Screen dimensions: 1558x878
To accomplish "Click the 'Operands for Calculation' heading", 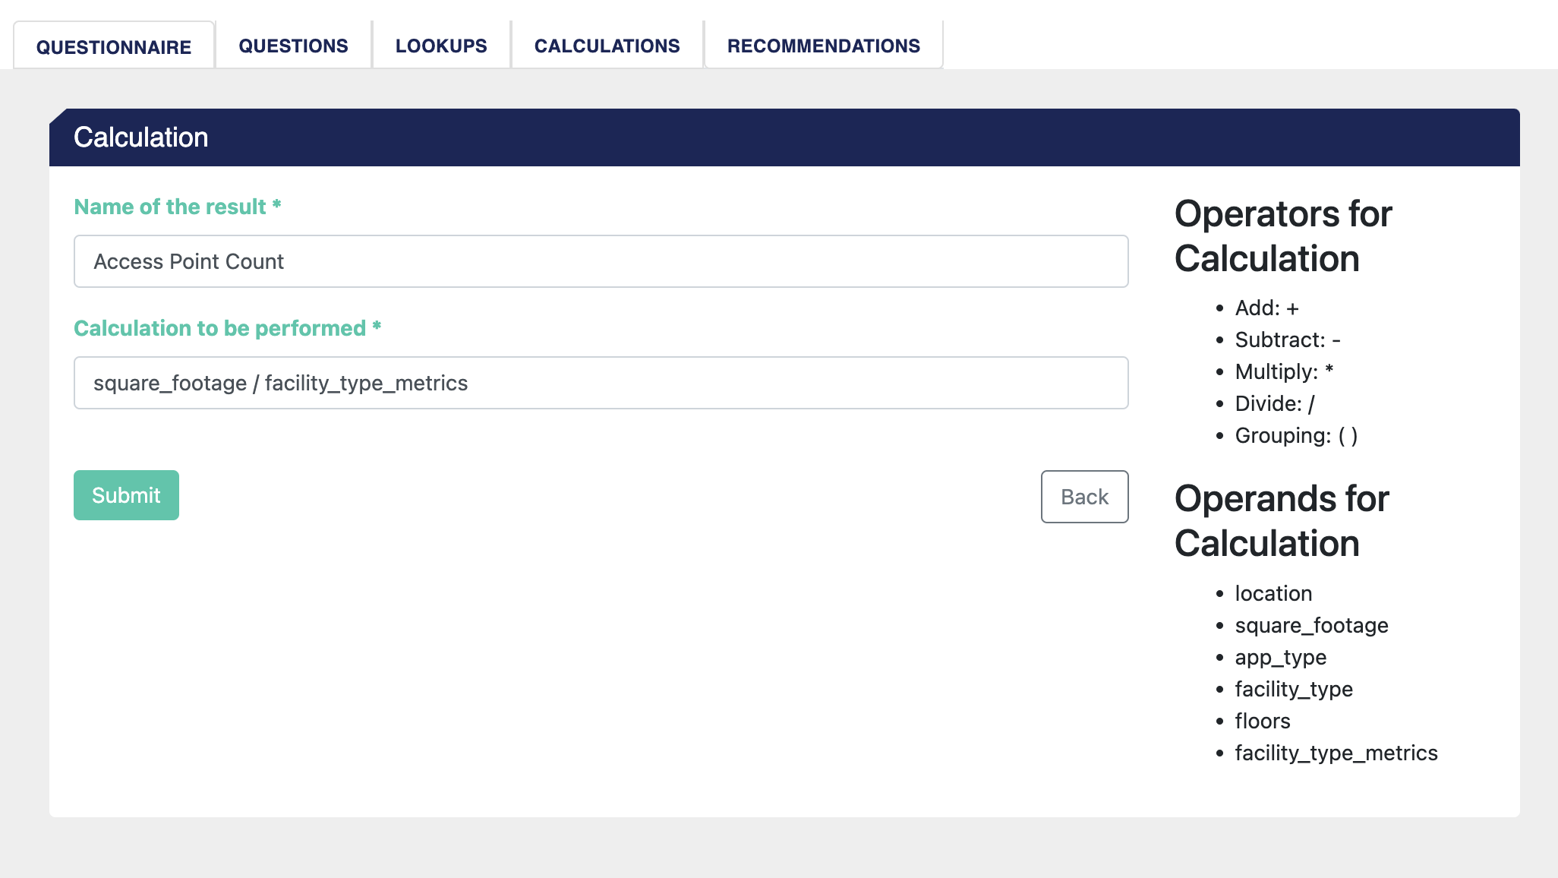I will 1282,521.
